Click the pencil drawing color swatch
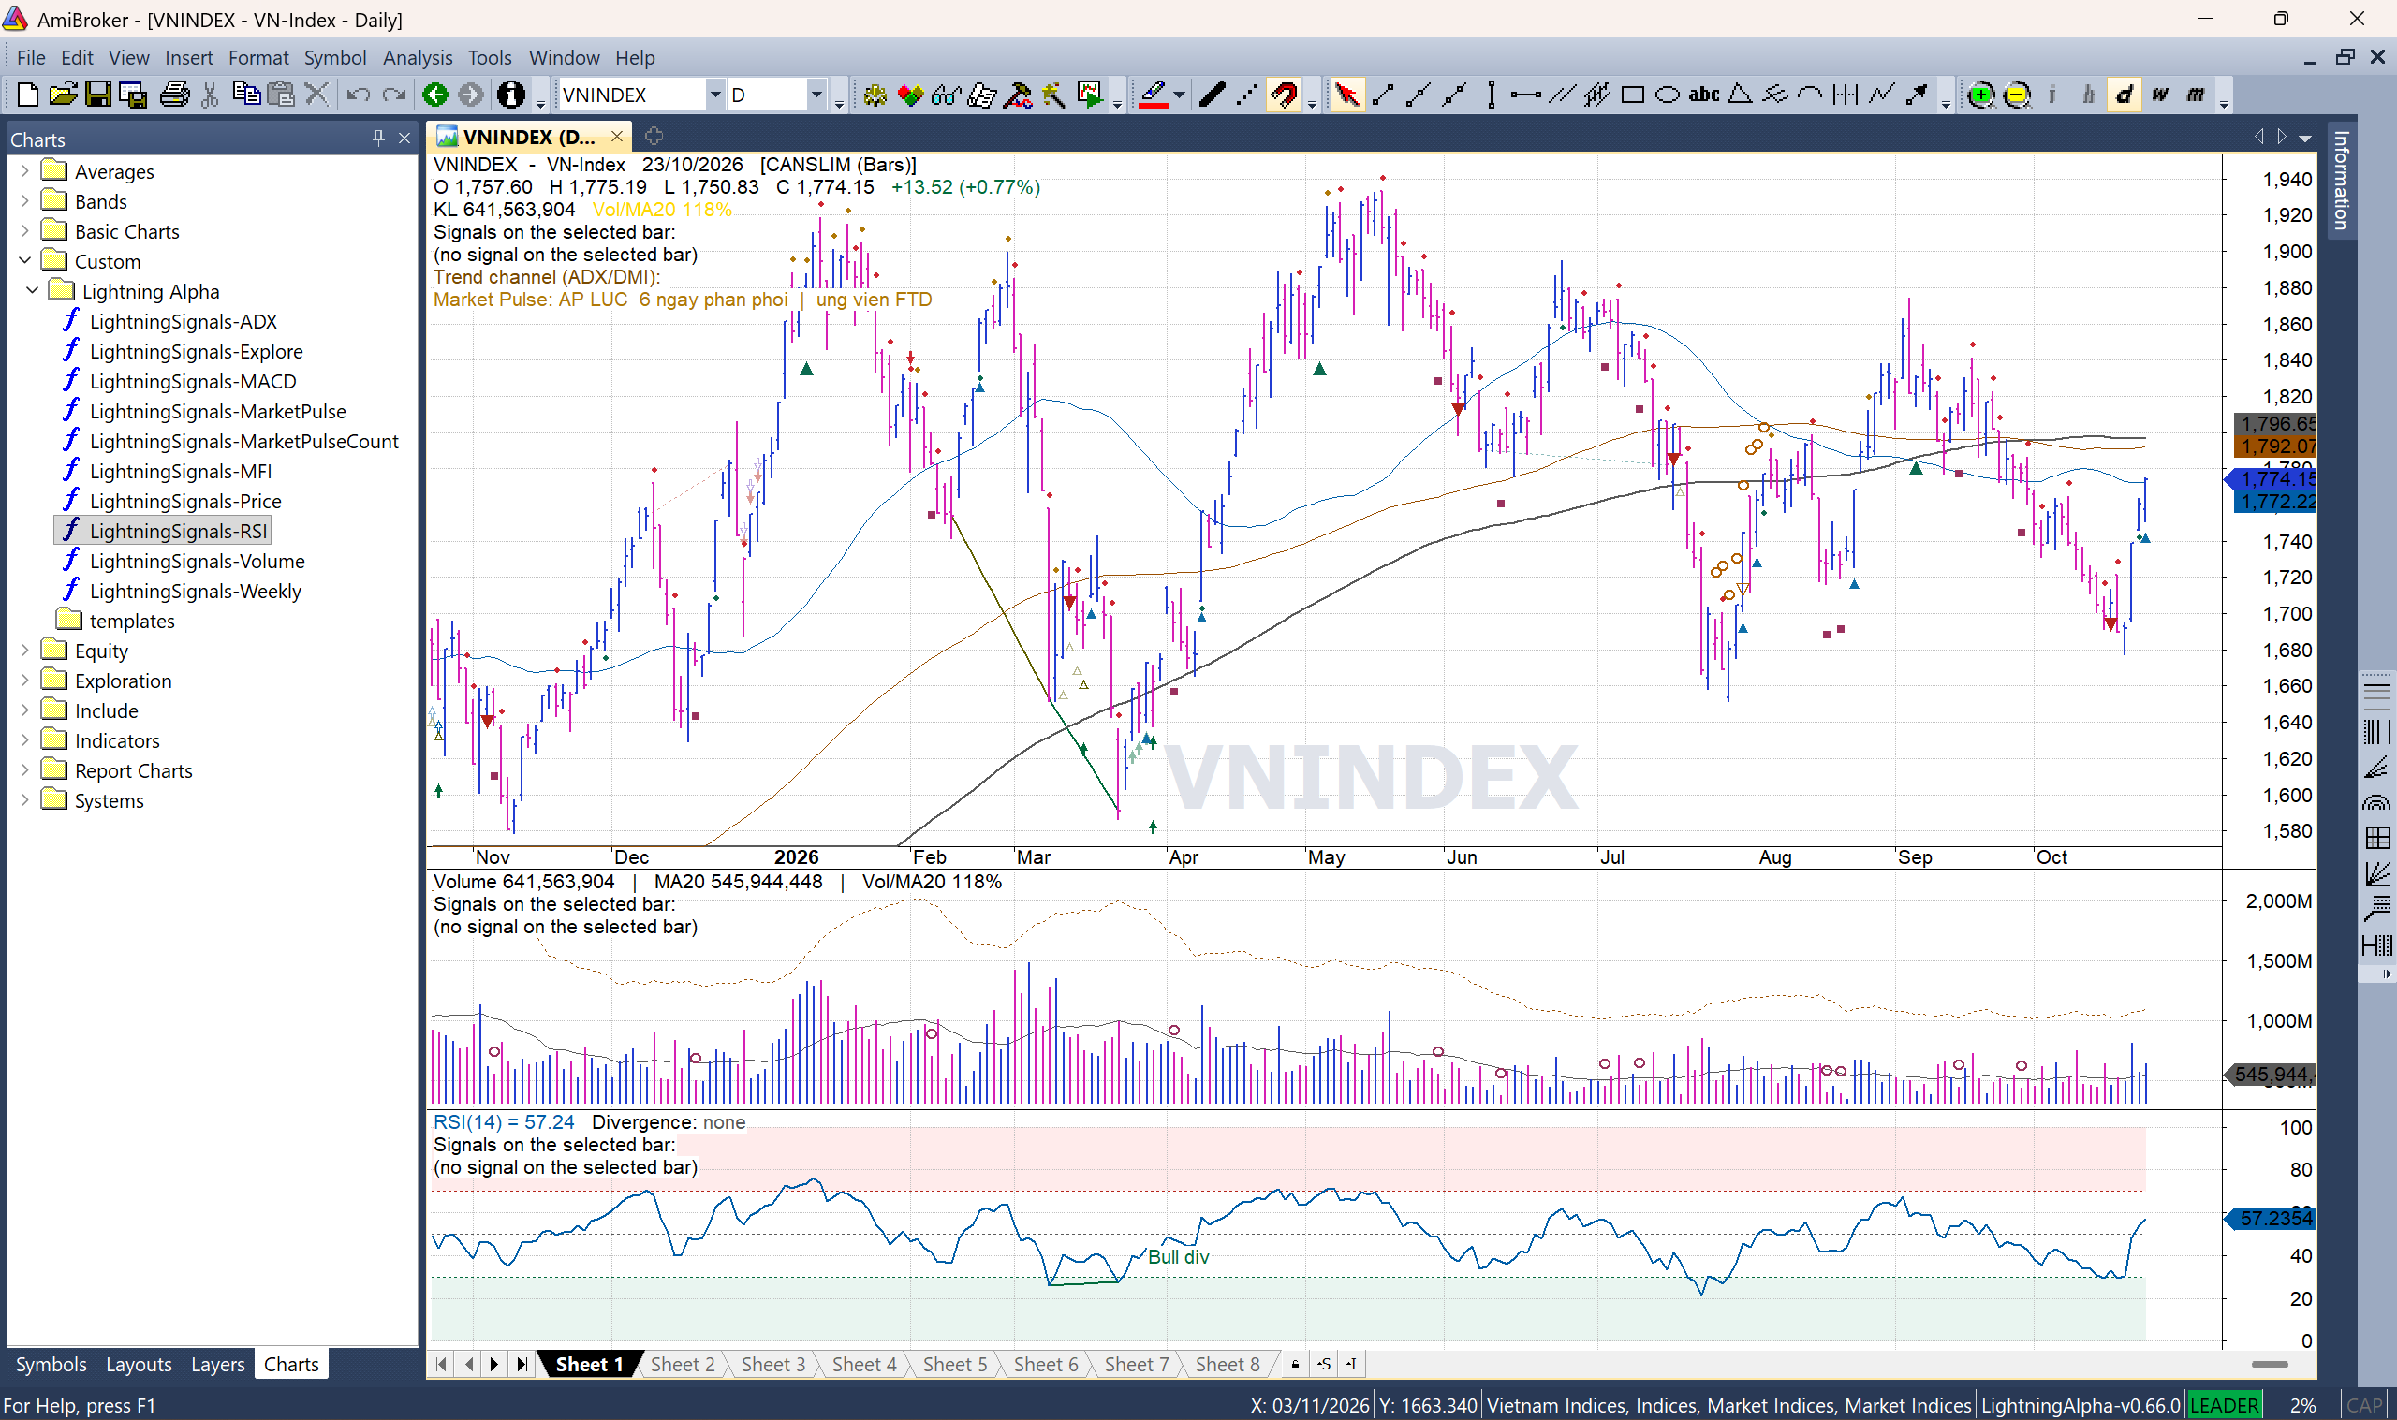2397x1420 pixels. point(1153,95)
